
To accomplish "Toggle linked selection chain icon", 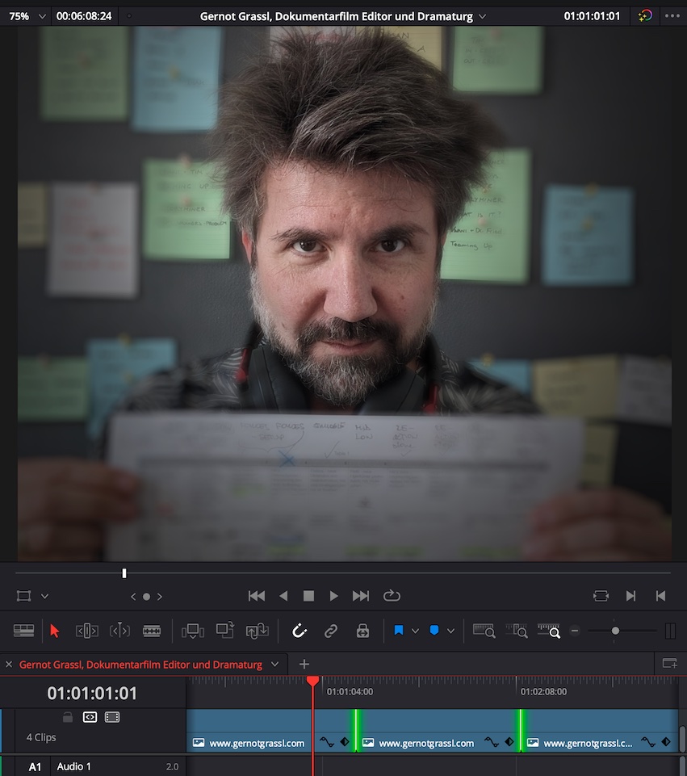I will (x=331, y=631).
